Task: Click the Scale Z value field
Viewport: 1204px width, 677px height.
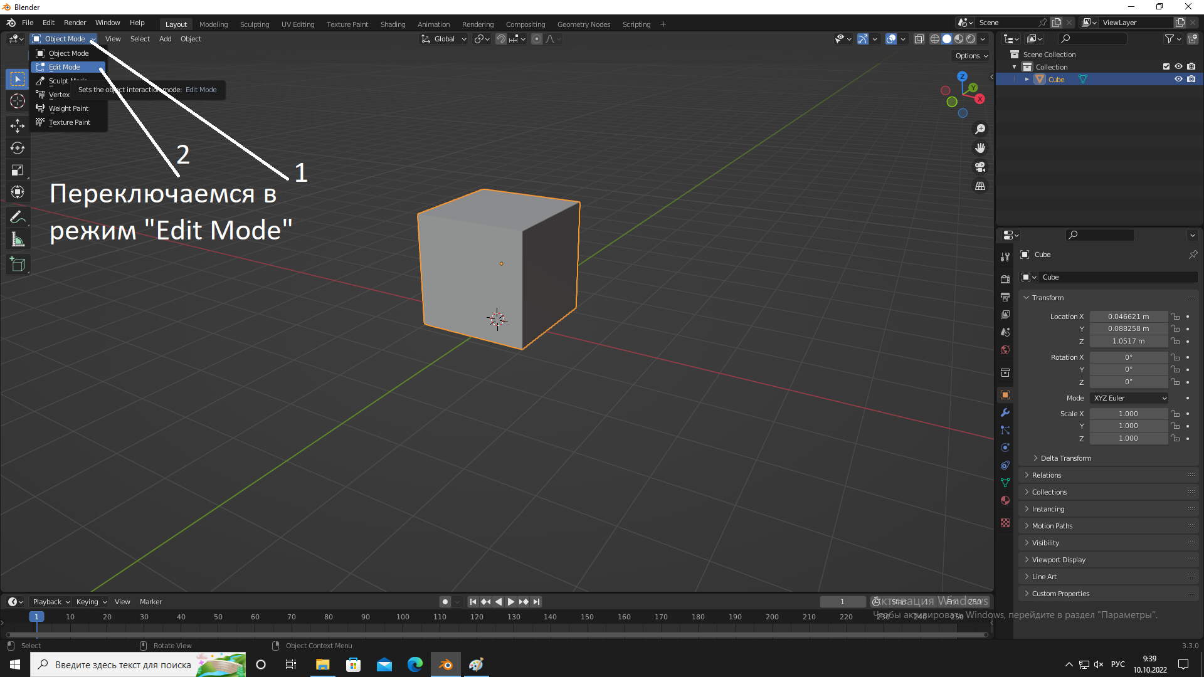Action: pos(1129,438)
